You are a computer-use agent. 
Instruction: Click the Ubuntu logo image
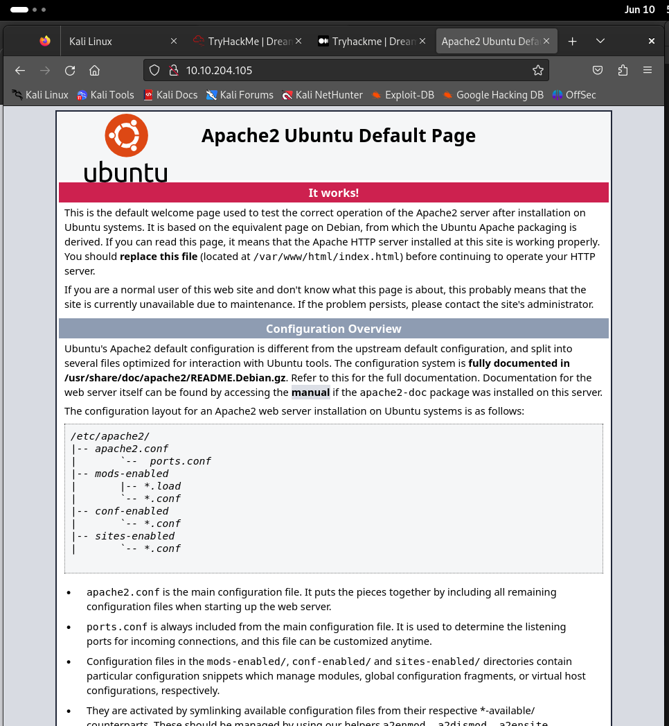pyautogui.click(x=126, y=148)
